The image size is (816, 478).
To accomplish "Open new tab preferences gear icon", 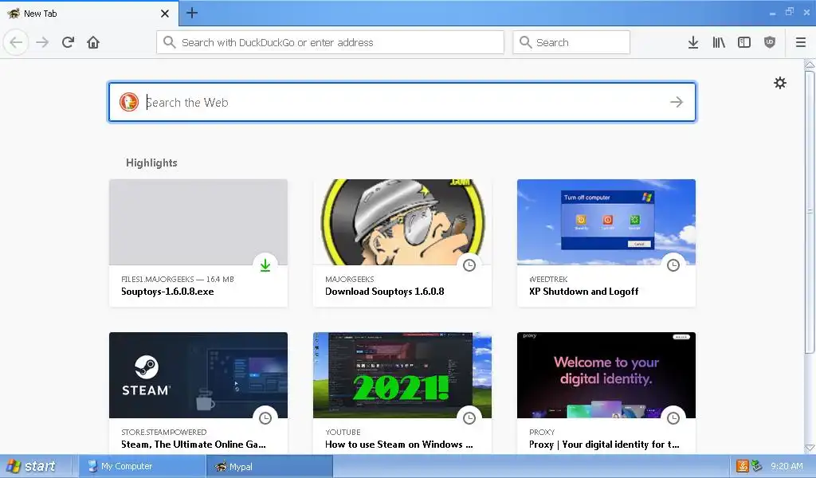I will click(779, 83).
